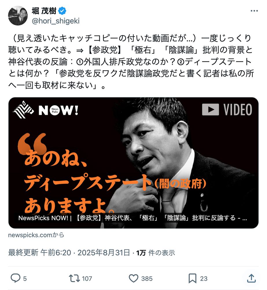
Task: Play the VIDEO icon on the card
Action: (227, 110)
